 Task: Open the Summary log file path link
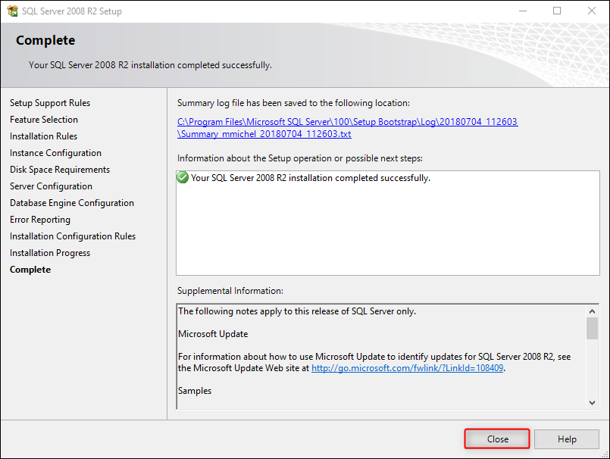coord(347,128)
